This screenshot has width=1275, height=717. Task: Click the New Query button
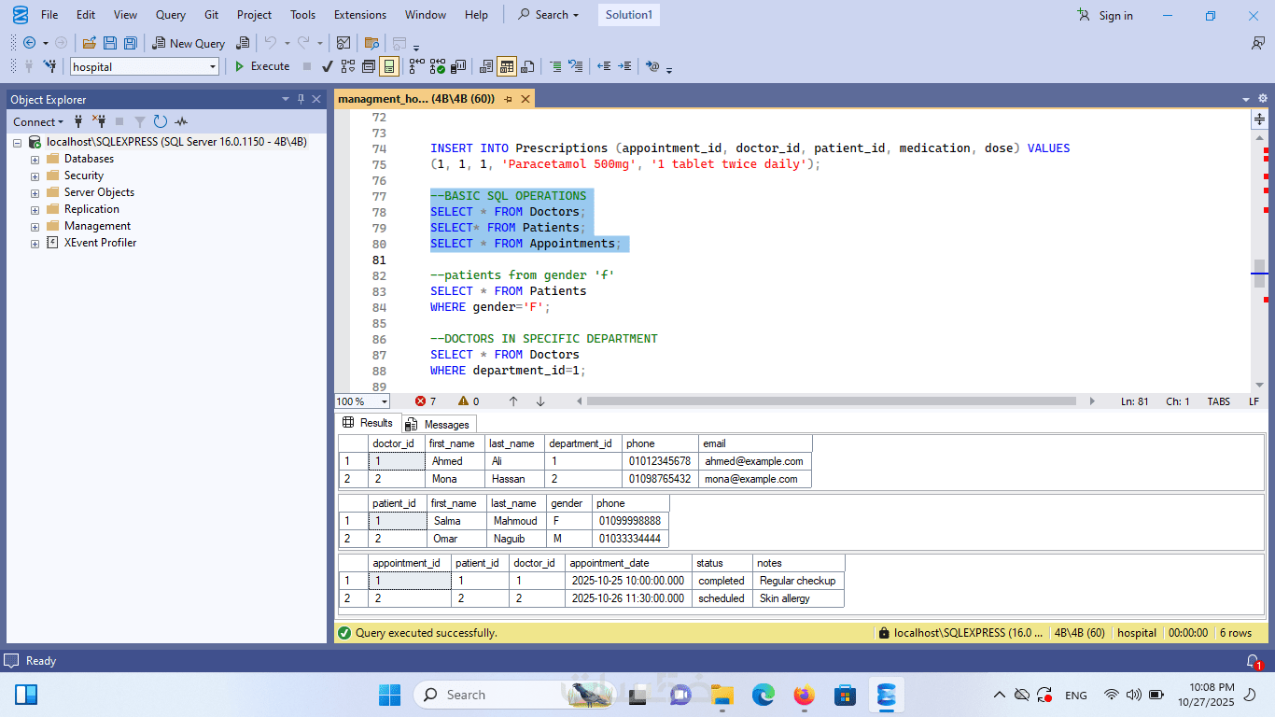point(189,43)
